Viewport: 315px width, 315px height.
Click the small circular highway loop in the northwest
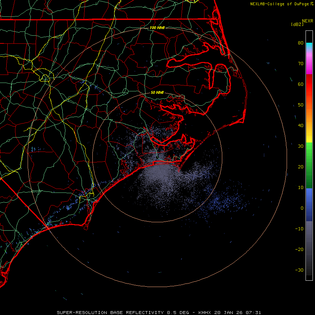(x=45, y=78)
